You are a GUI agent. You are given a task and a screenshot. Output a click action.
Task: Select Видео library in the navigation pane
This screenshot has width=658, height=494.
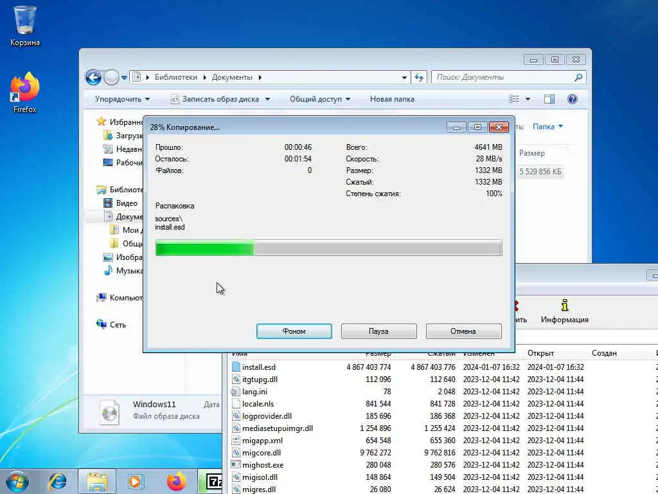[120, 203]
